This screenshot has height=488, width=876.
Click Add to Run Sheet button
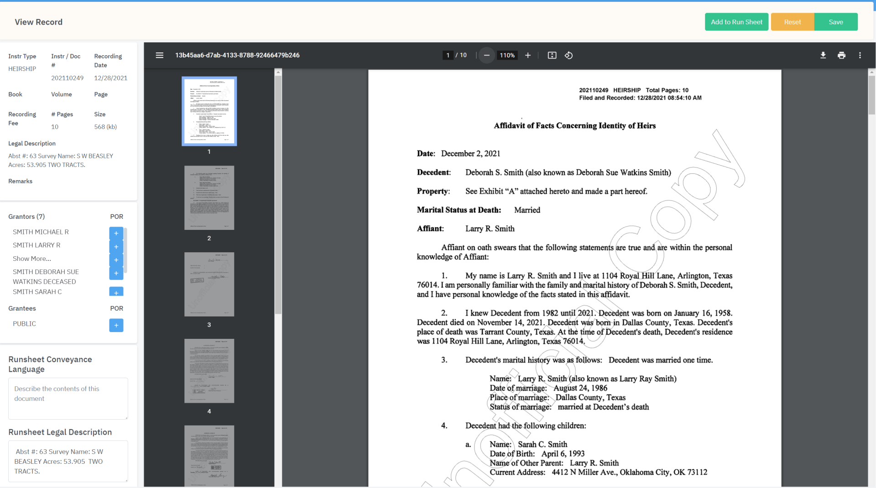(x=736, y=22)
